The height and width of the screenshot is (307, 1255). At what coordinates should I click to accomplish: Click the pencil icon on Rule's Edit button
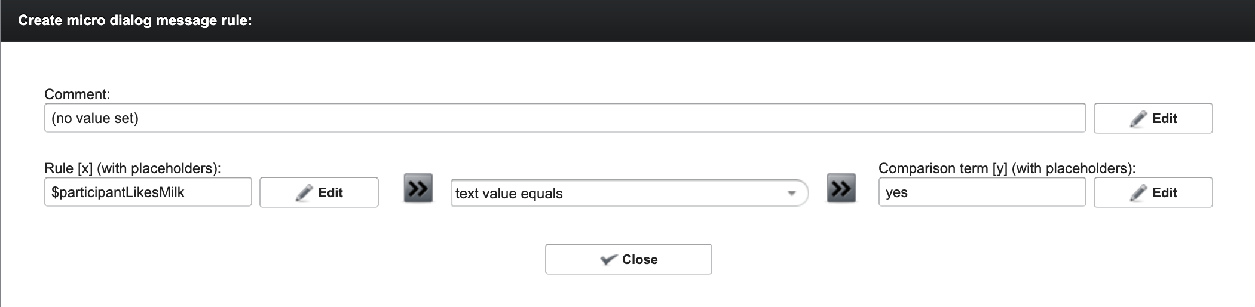coord(304,193)
